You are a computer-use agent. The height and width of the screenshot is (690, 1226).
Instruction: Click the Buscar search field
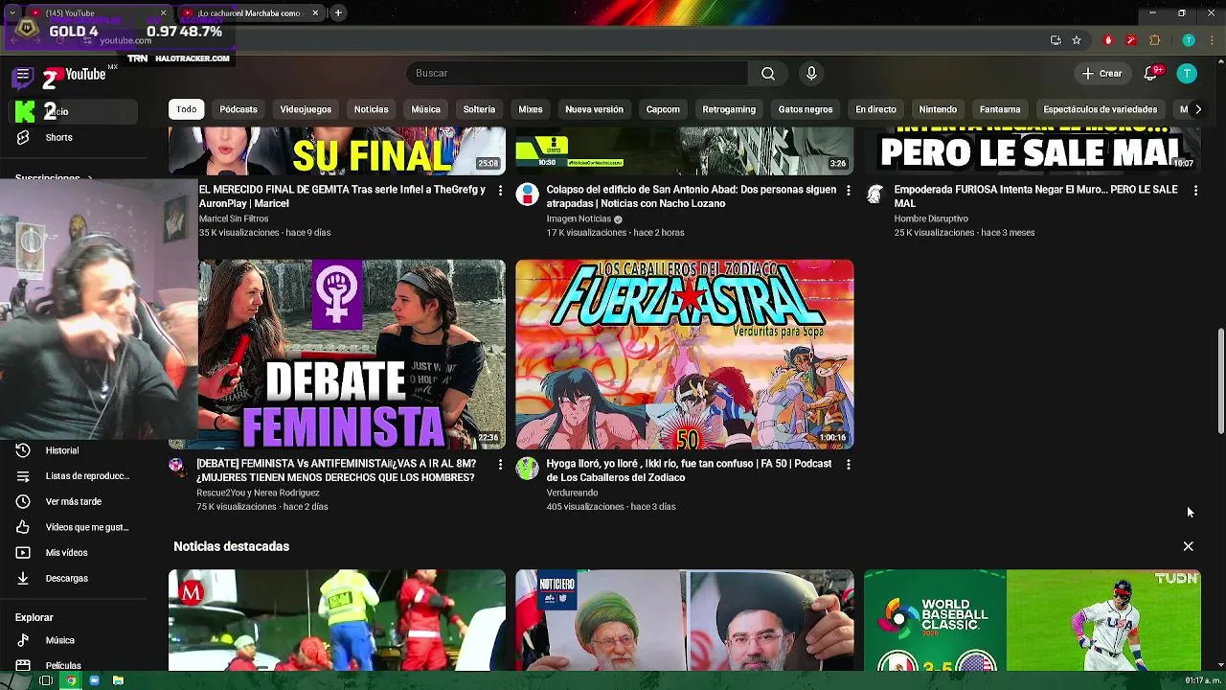577,74
